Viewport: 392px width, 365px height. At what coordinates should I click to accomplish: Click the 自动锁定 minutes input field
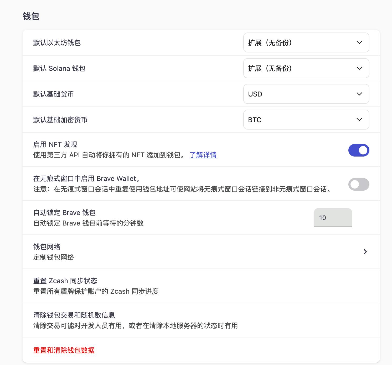click(x=333, y=218)
